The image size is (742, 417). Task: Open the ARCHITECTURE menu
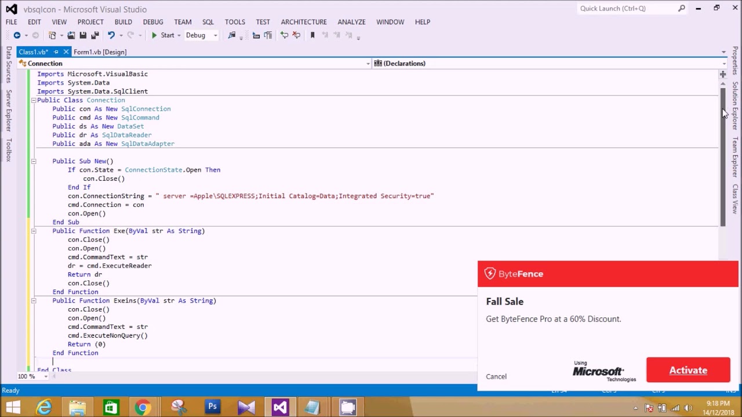pos(304,22)
